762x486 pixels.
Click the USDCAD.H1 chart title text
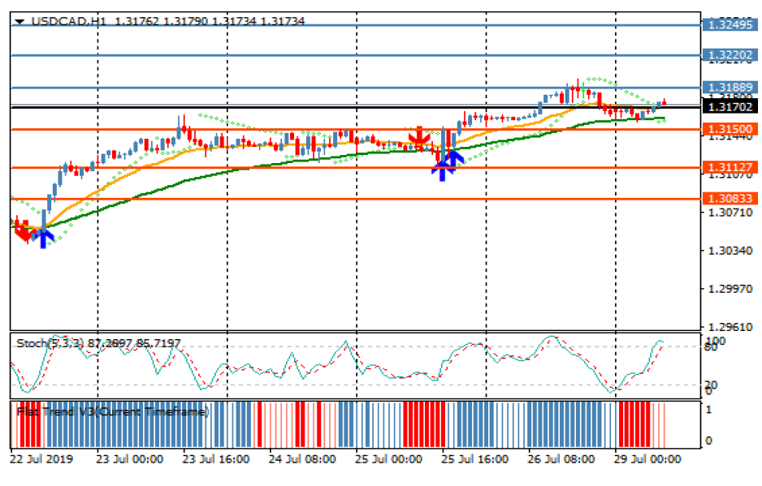pyautogui.click(x=58, y=21)
